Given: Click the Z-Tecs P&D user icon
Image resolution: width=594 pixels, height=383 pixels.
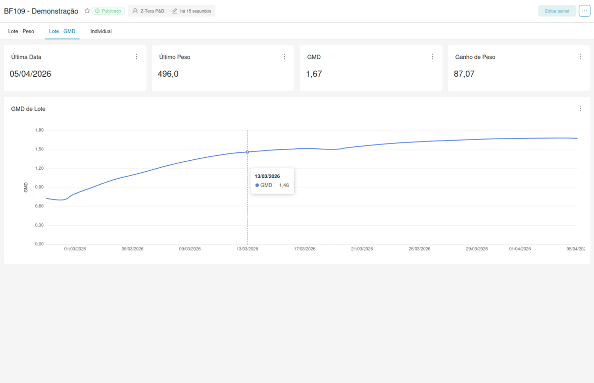Looking at the screenshot, I should 134,10.
